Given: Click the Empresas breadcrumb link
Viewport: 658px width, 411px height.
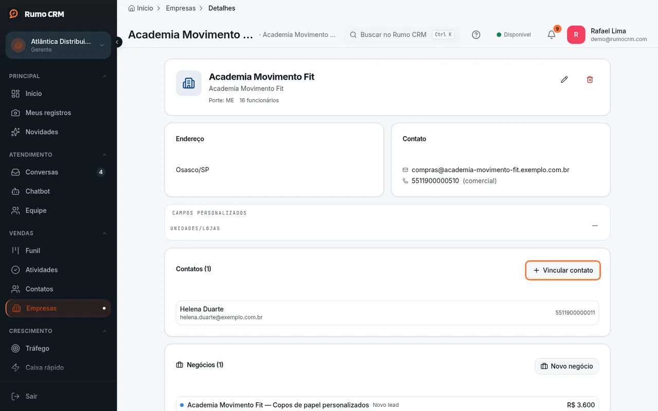Looking at the screenshot, I should coord(181,8).
